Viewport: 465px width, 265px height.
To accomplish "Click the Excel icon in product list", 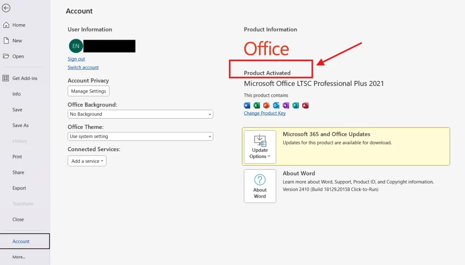I will click(x=257, y=106).
